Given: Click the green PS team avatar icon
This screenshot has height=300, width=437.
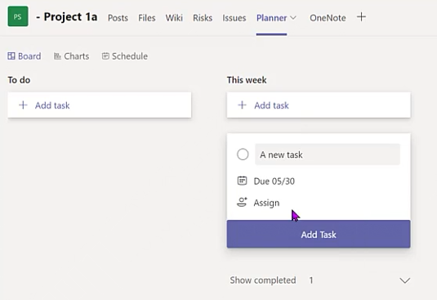Looking at the screenshot, I should pos(18,16).
